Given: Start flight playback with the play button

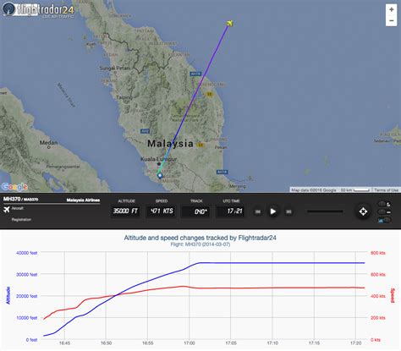Looking at the screenshot, I should click(x=272, y=211).
